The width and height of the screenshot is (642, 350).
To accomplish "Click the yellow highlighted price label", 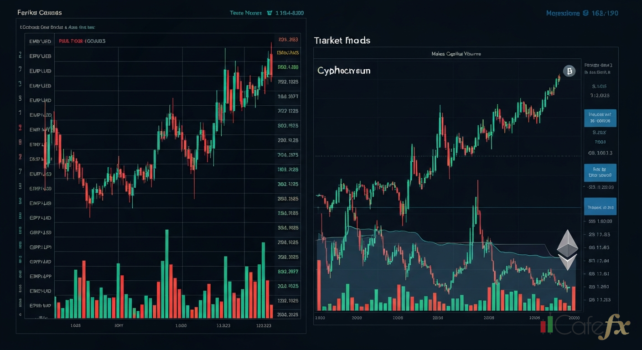I will pos(288,53).
